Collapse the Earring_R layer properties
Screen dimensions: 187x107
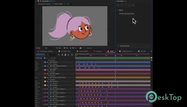click(44, 81)
